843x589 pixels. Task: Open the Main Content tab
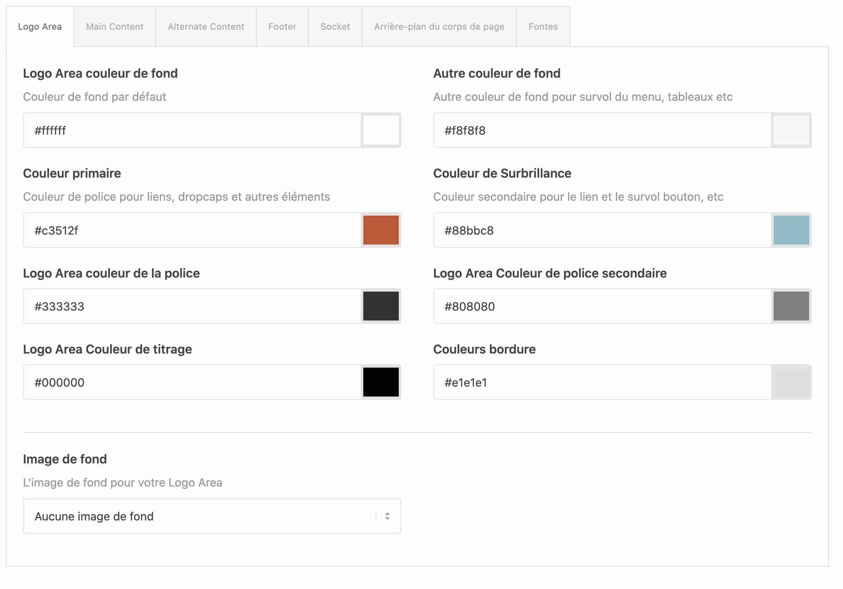[x=114, y=26]
